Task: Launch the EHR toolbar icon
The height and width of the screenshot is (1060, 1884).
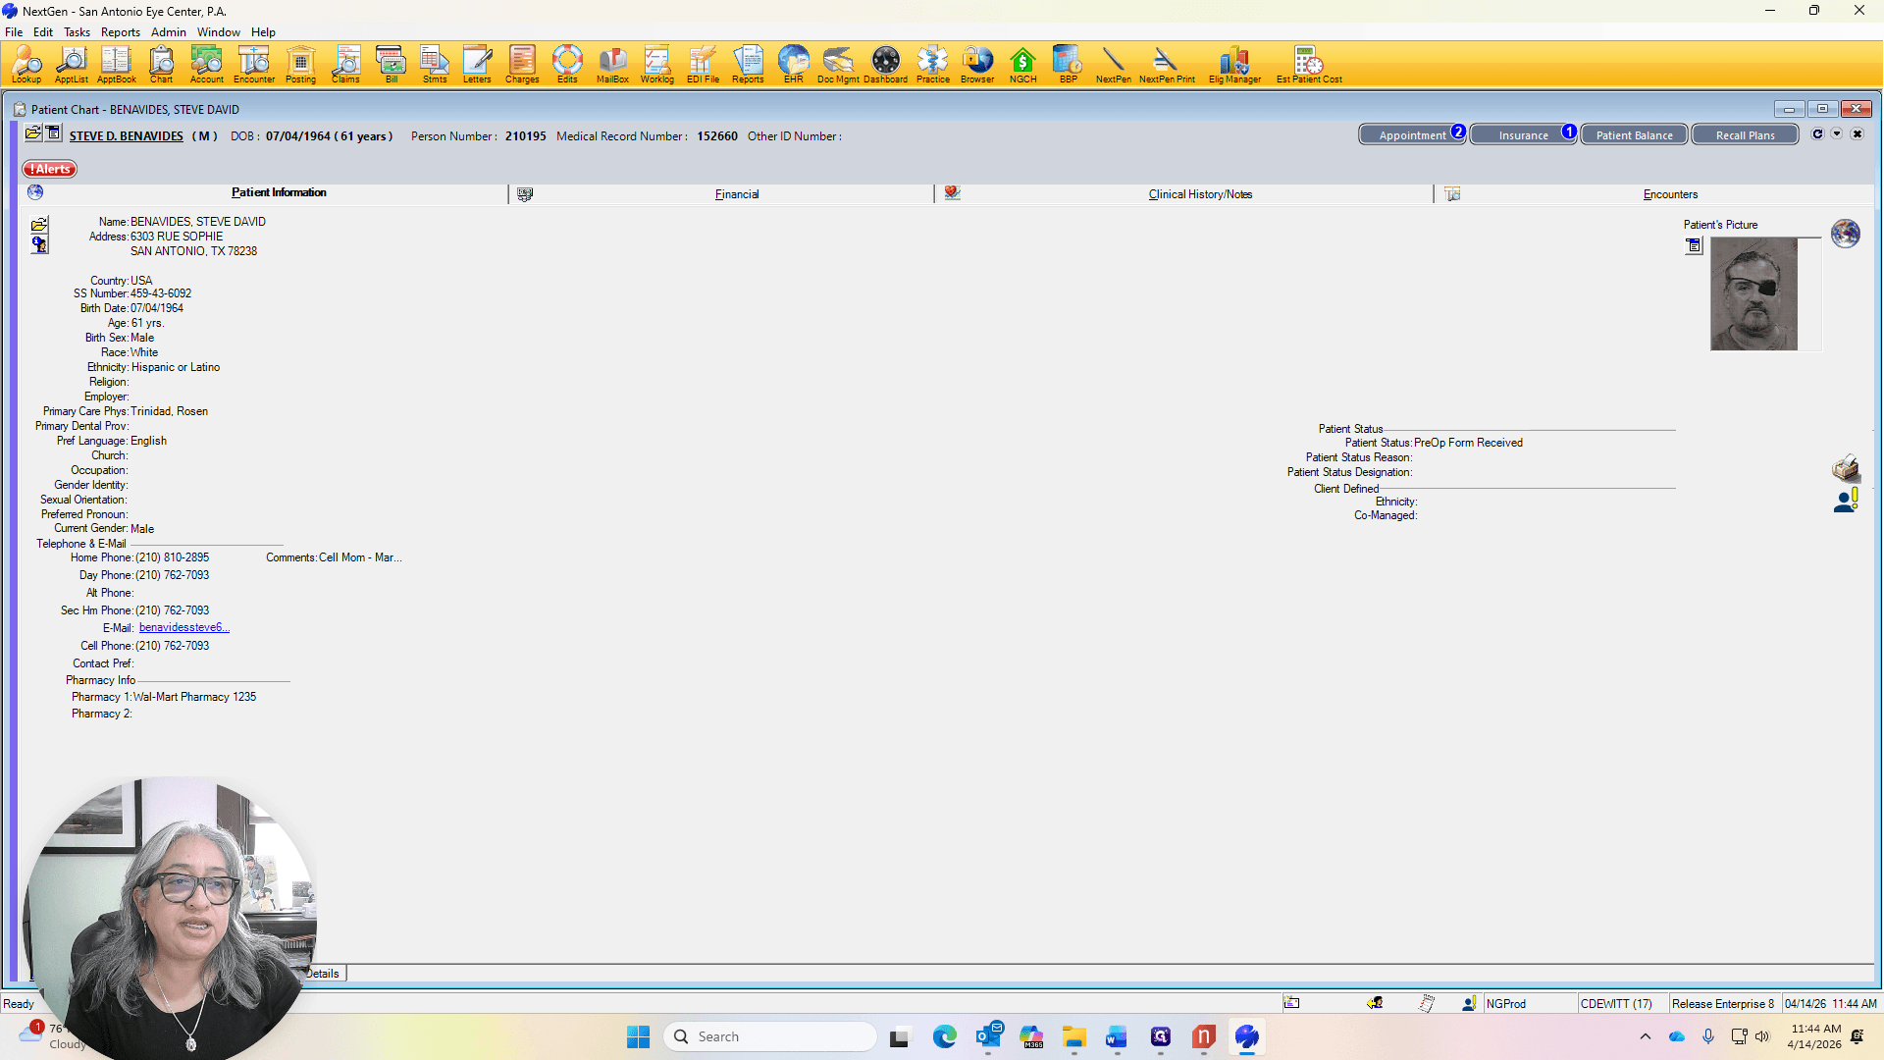Action: [793, 64]
